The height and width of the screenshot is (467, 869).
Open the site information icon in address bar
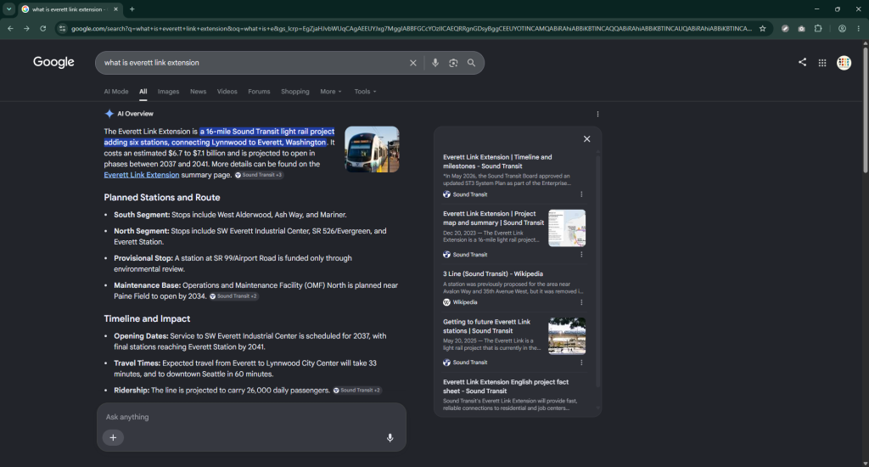[63, 28]
